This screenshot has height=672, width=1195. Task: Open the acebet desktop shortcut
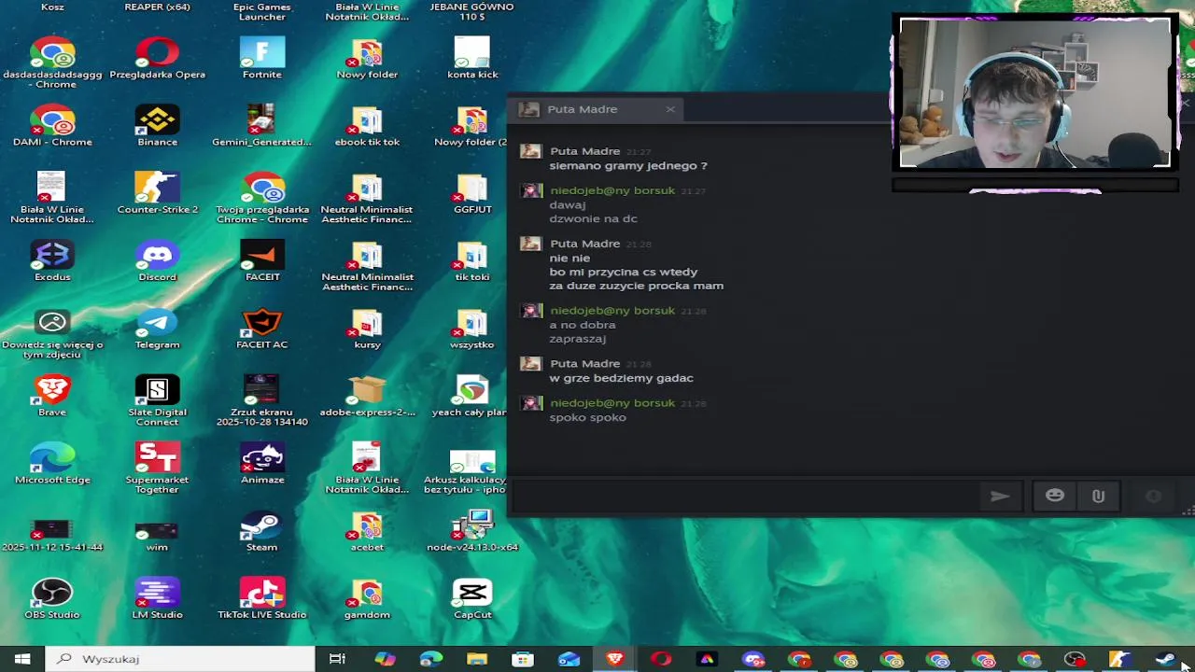[x=367, y=530]
